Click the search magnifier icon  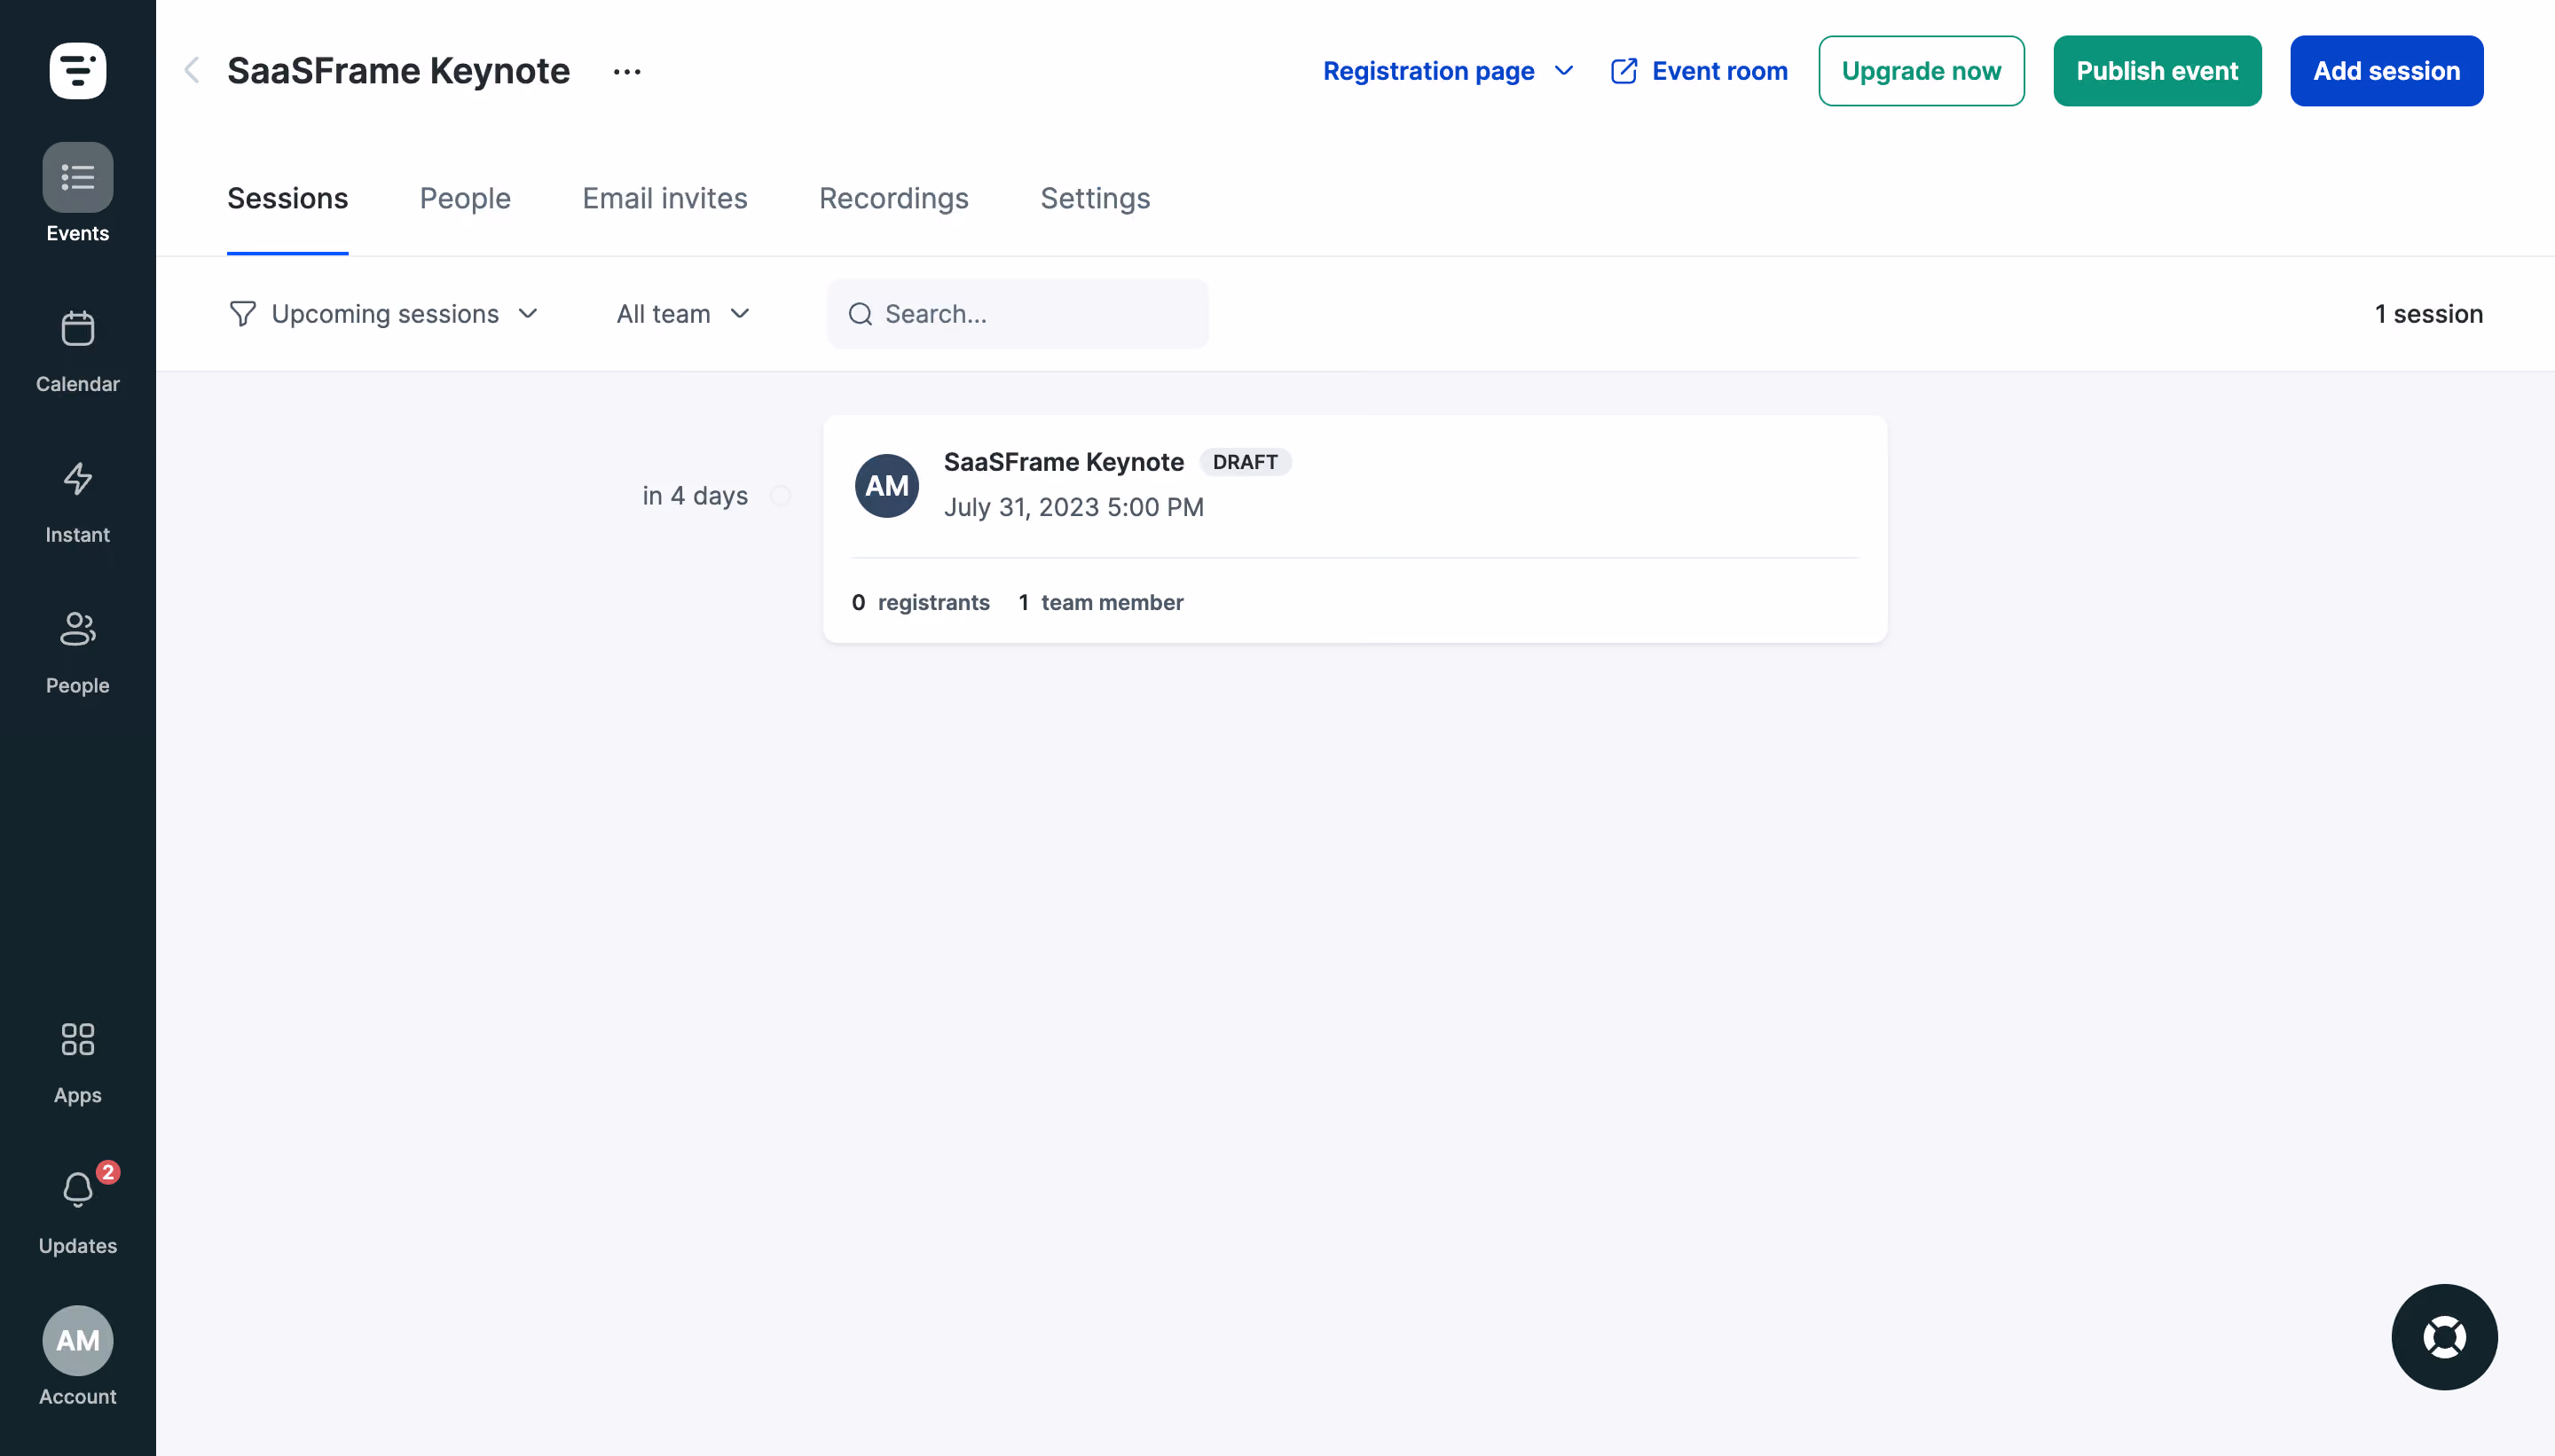coord(861,314)
